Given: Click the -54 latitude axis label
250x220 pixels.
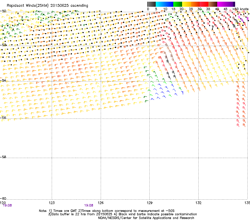Looking at the screenshot, I should 3,80.
